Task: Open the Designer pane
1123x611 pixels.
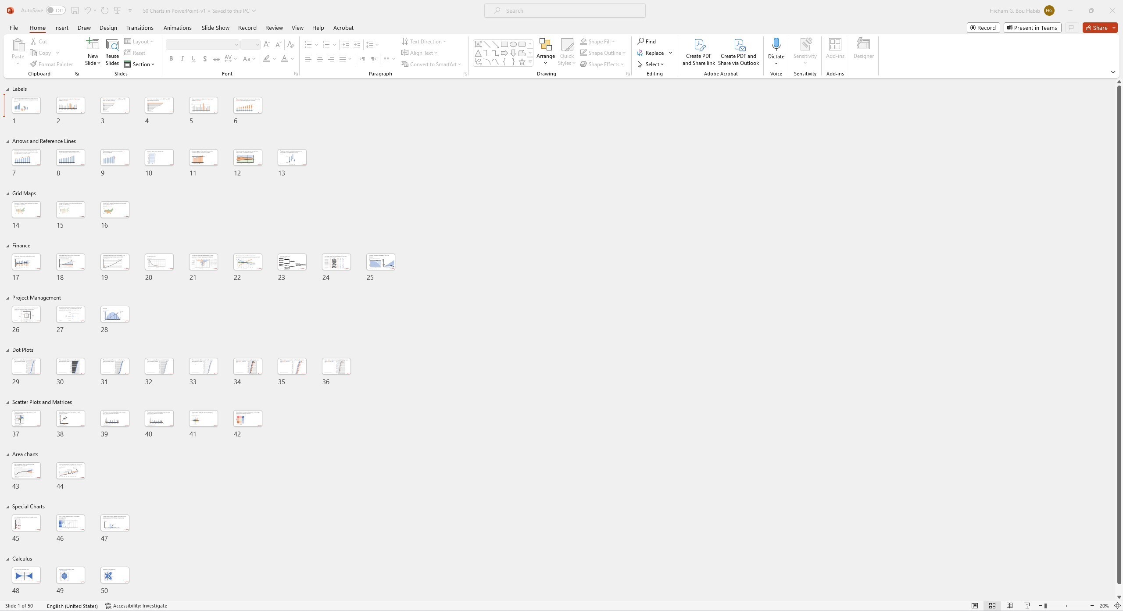Action: point(863,49)
